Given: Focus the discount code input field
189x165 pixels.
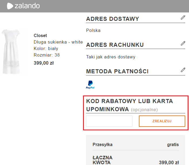Looking at the screenshot, I should point(109,121).
